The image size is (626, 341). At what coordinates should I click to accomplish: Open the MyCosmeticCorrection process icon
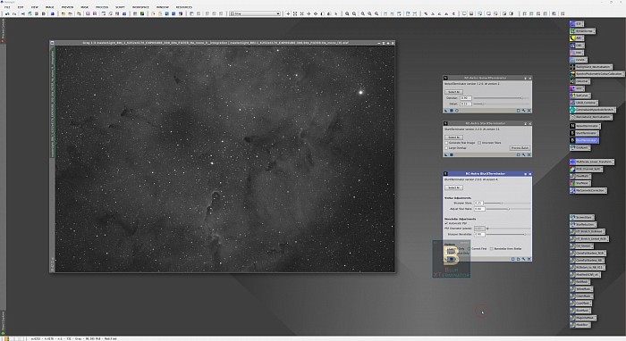point(588,190)
